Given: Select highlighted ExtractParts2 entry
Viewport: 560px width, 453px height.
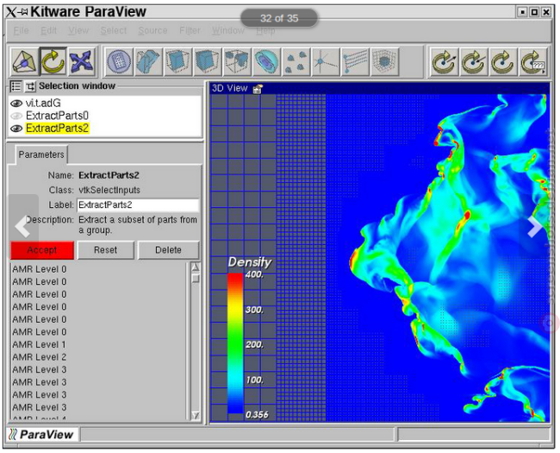Looking at the screenshot, I should [x=57, y=128].
